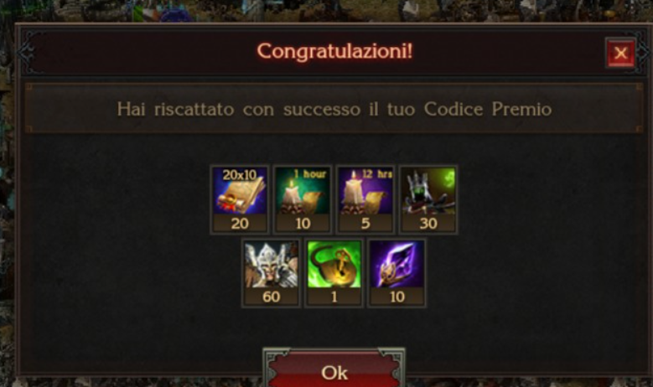This screenshot has width=653, height=387.
Task: Click the quantity 5 under the 12 hrs candle
Action: (x=365, y=224)
